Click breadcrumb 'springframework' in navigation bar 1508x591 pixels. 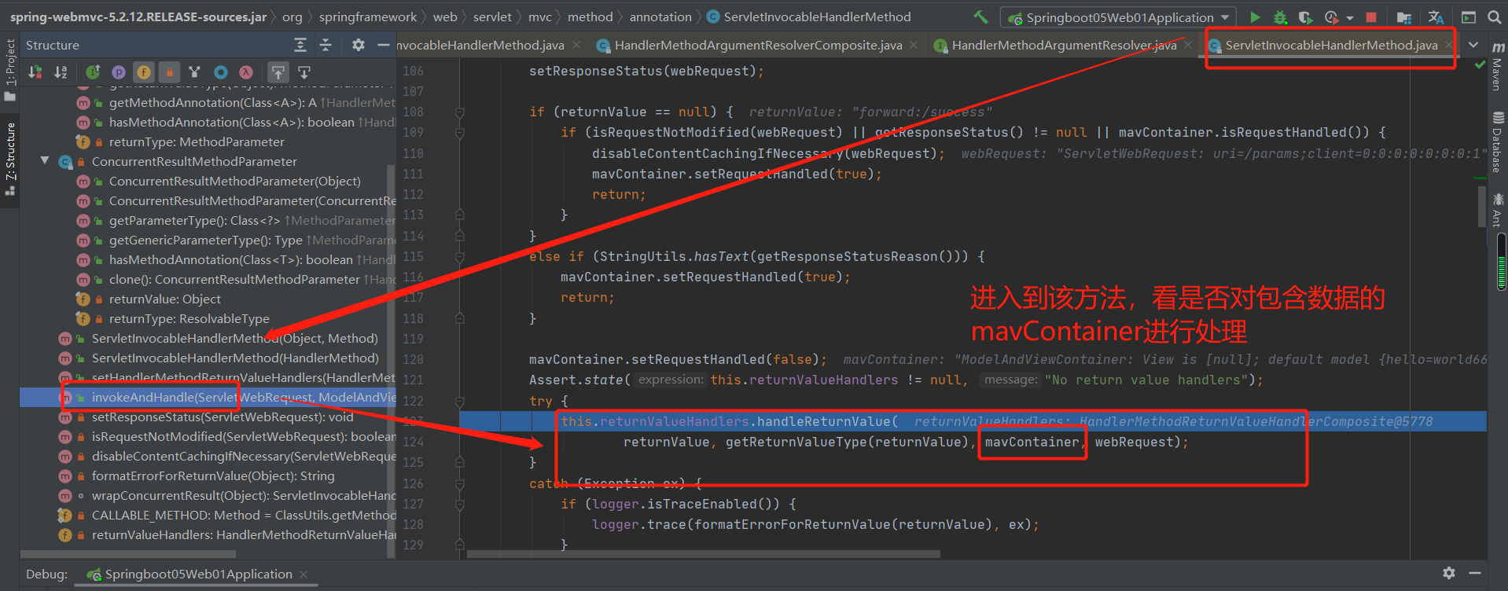click(367, 17)
